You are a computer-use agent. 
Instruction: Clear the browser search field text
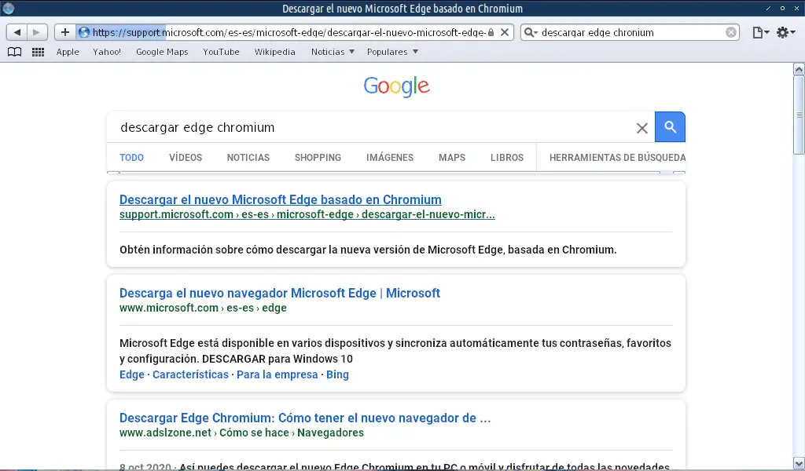click(x=731, y=32)
